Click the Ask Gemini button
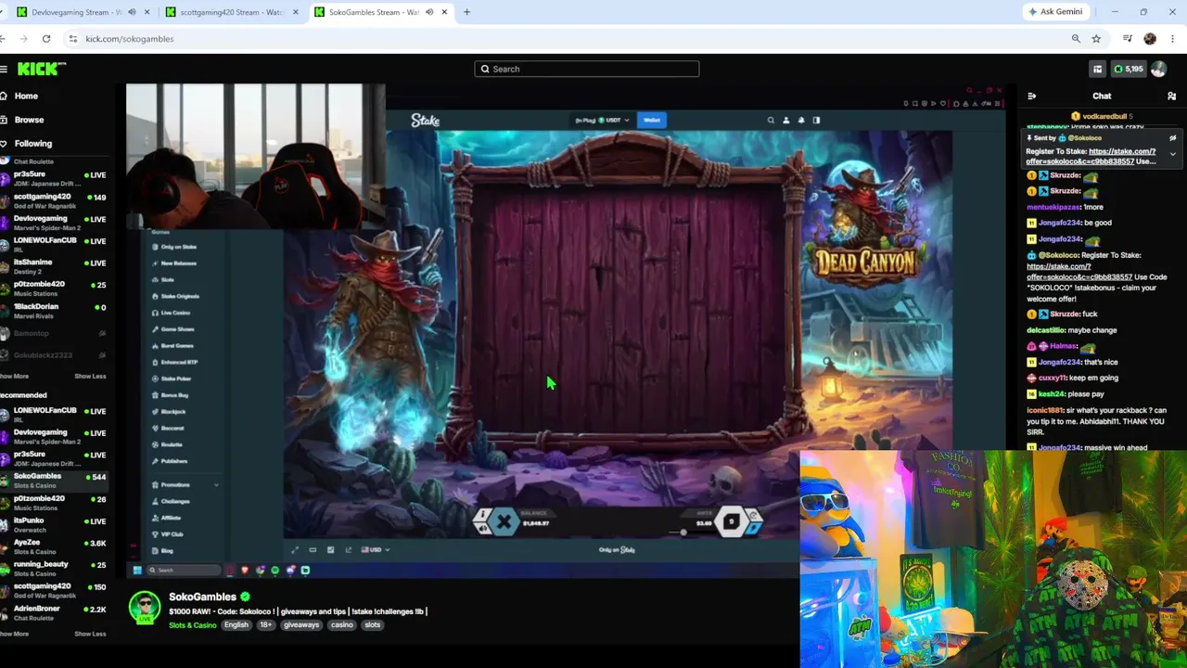Viewport: 1187px width, 668px height. [1055, 12]
